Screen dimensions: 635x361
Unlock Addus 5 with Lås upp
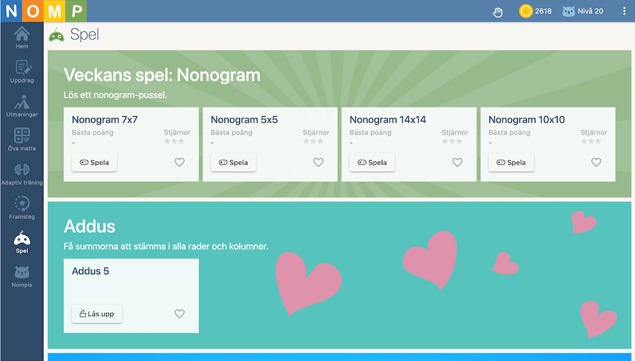pos(97,314)
